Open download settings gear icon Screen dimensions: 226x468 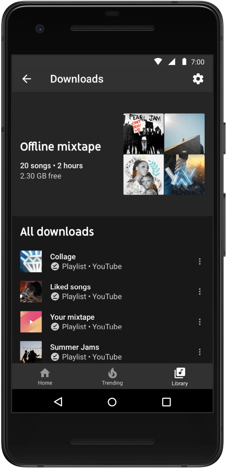click(x=198, y=79)
